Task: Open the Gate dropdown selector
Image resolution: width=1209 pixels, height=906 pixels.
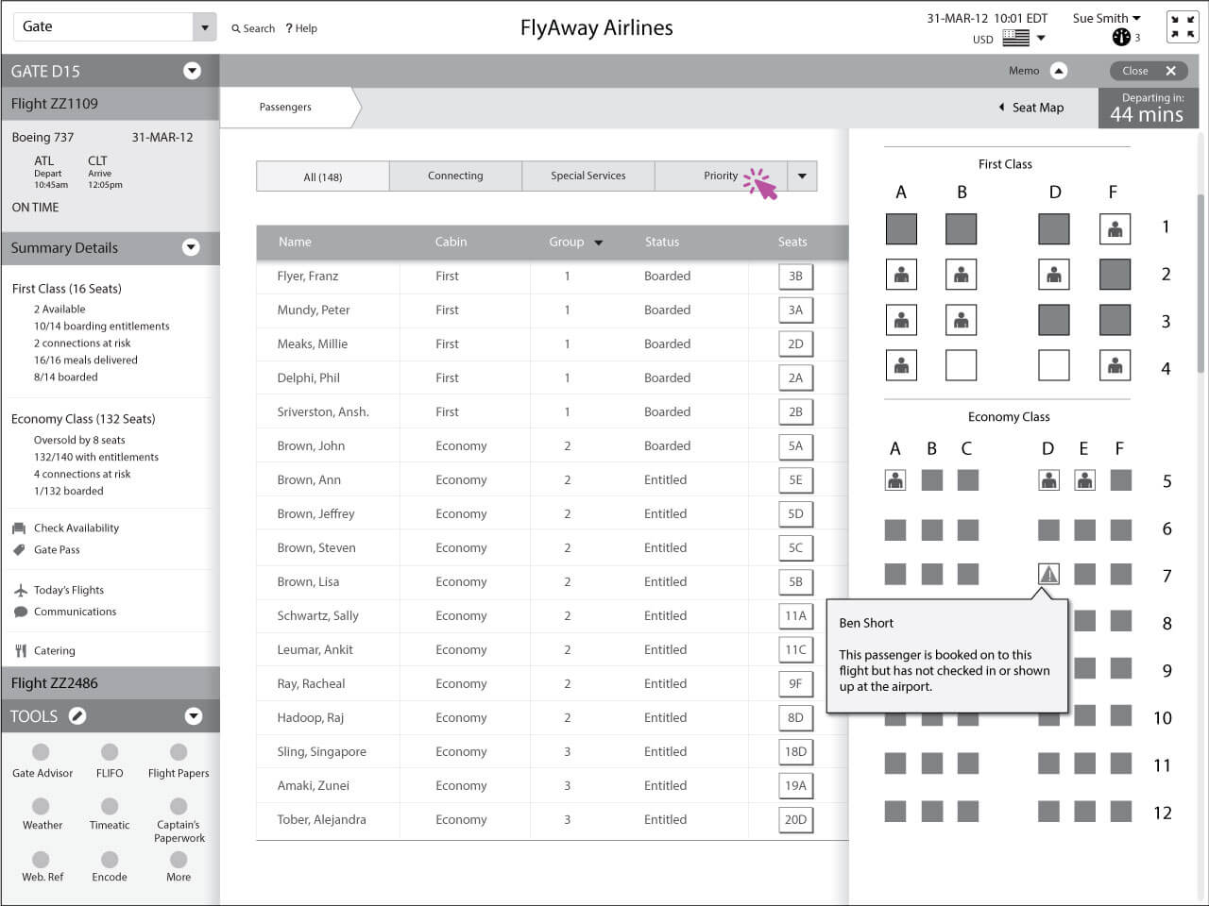Action: click(x=204, y=27)
